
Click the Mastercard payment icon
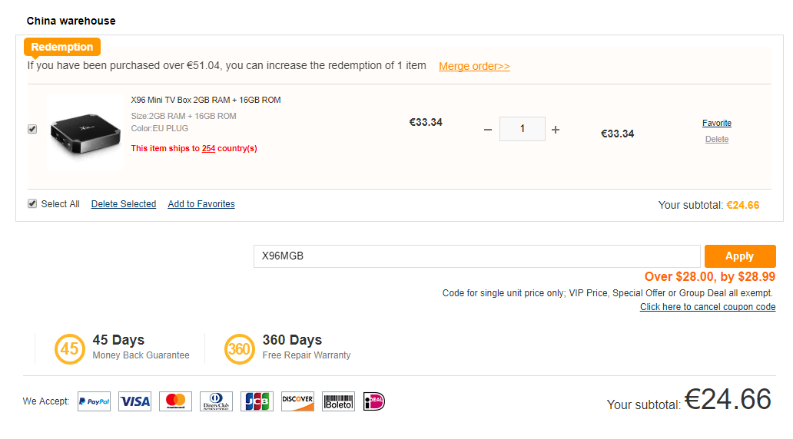[176, 401]
